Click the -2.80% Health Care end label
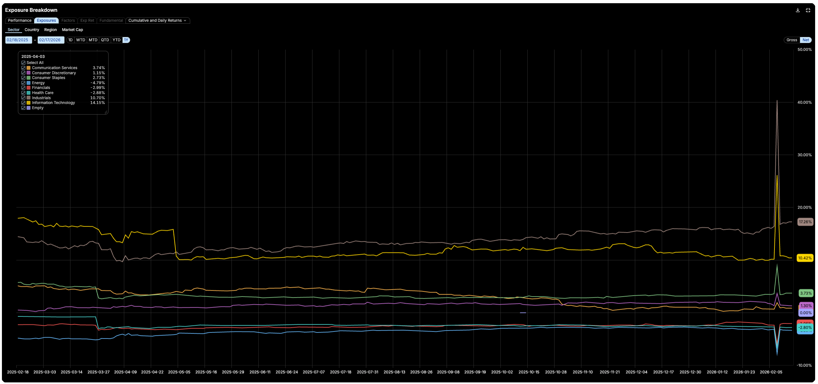 click(805, 327)
